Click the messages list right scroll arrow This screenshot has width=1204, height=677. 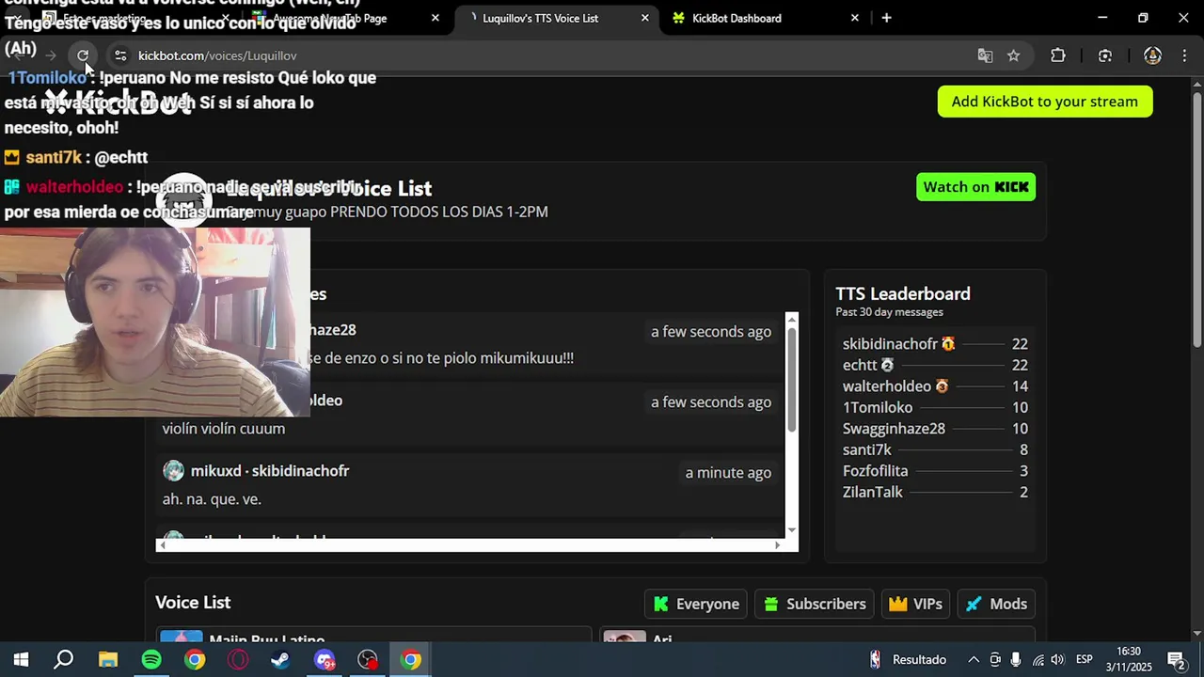[x=777, y=544]
